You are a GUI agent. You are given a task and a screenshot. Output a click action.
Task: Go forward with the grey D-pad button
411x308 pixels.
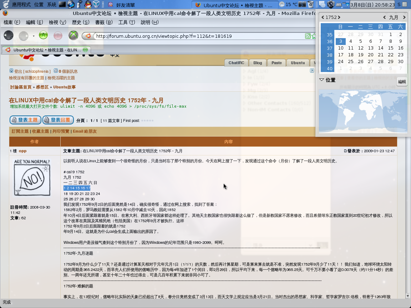[x=24, y=36]
